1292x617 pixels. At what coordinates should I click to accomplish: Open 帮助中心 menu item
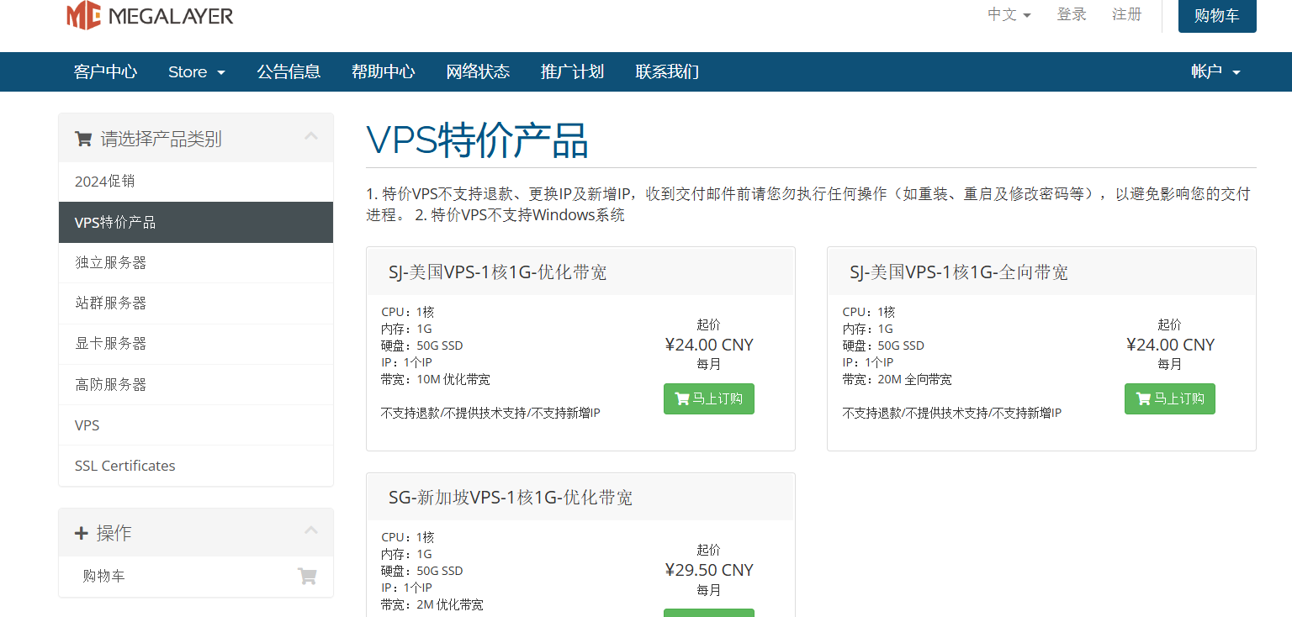pos(383,72)
